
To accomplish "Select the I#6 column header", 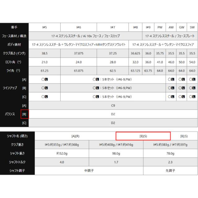I will click(79, 27).
